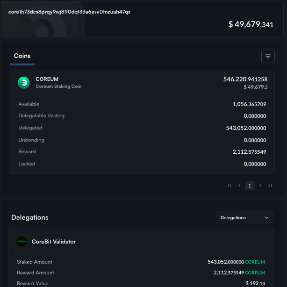Click the CoreBit Validator name link
Viewport: 287px width, 287px height.
coord(53,242)
